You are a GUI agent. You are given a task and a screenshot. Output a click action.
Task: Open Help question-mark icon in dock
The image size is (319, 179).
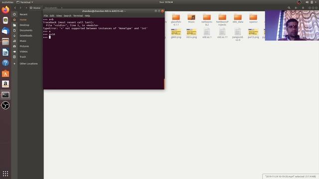pos(5,63)
